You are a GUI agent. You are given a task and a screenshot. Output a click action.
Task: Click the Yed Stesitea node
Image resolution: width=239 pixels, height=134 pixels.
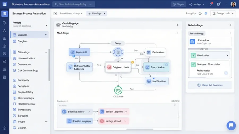pyautogui.click(x=157, y=81)
